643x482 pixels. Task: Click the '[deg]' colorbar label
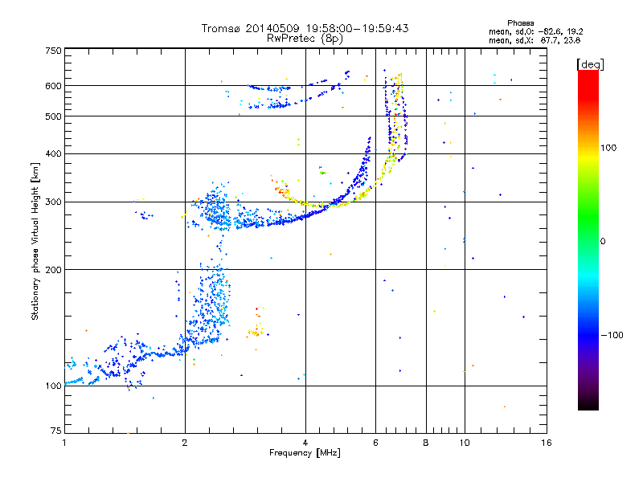pyautogui.click(x=590, y=64)
